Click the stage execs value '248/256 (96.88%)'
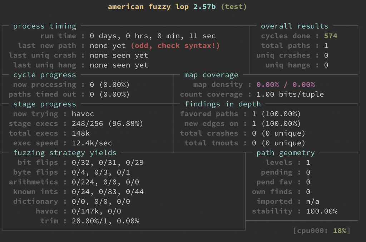Viewport: 366px width, 242px height. click(x=107, y=123)
